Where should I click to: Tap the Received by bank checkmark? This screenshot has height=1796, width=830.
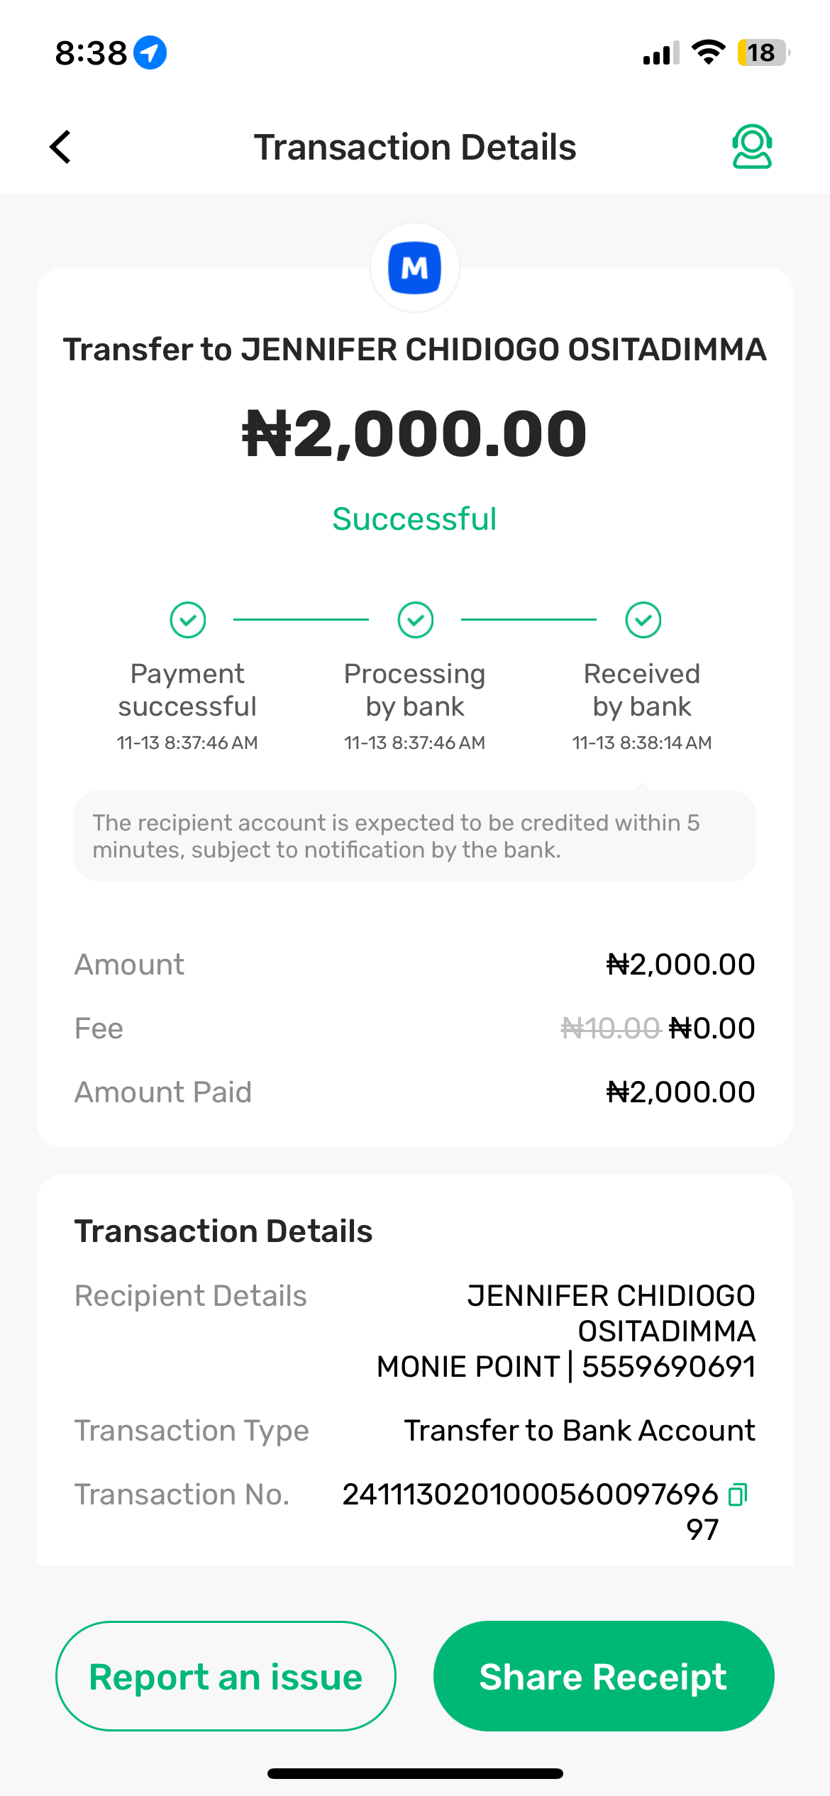pos(643,620)
